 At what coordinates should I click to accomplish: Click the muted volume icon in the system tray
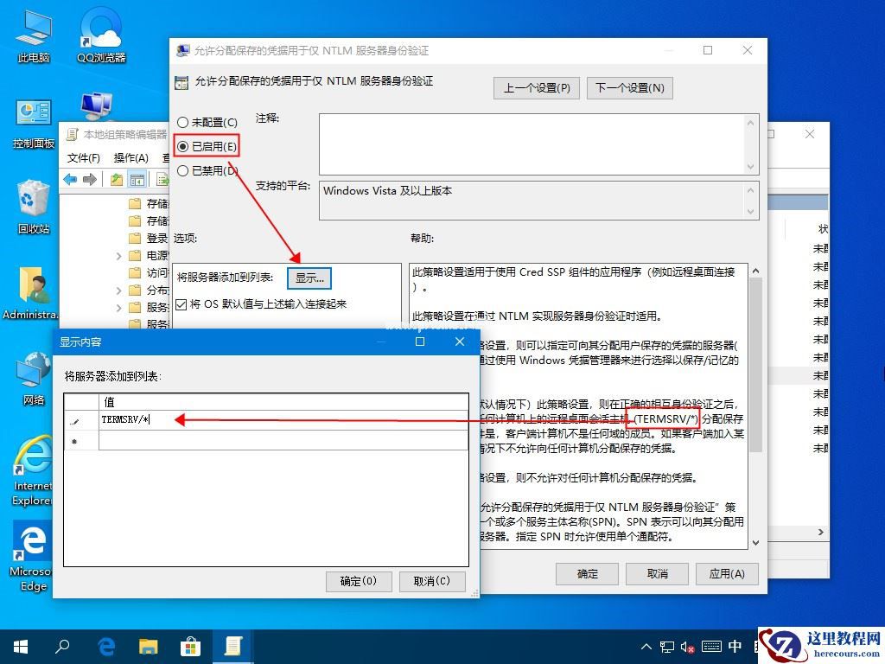[688, 646]
